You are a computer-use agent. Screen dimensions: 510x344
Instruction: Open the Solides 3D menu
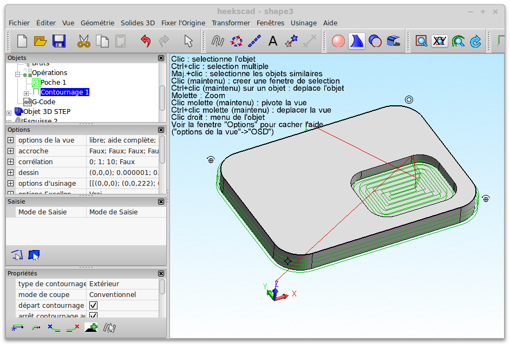point(138,23)
